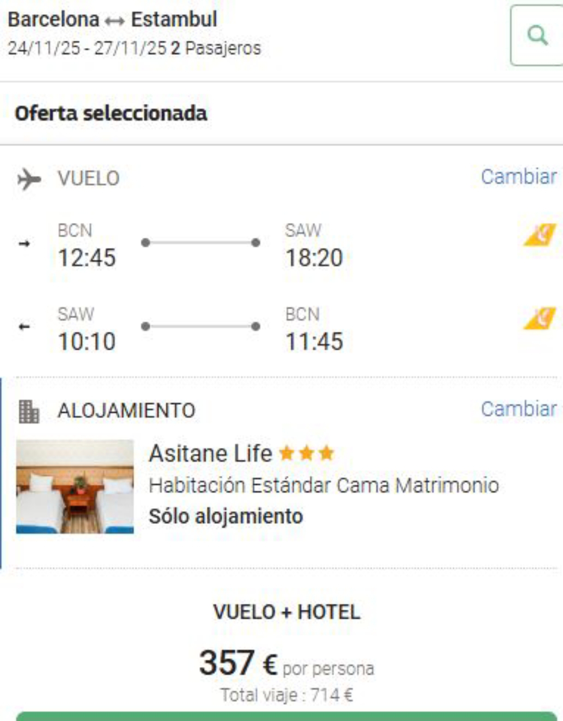Open Asitane Life hotel name
The height and width of the screenshot is (721, 563).
210,453
